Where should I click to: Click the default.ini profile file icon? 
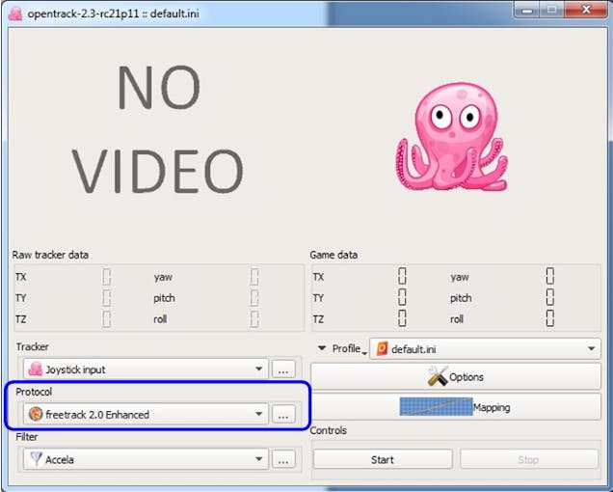click(x=382, y=349)
